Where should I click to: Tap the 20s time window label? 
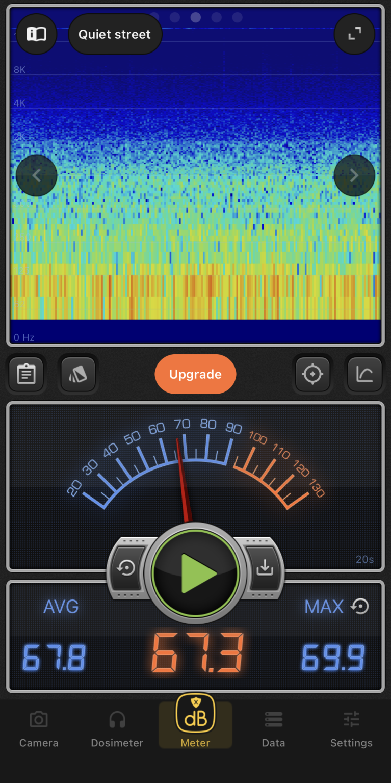364,559
